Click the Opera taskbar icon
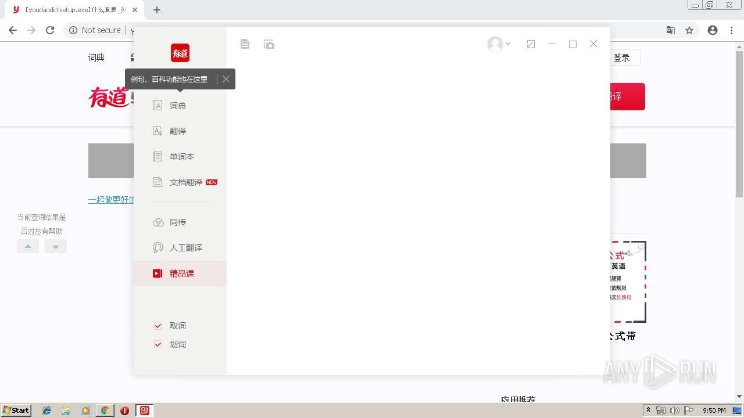This screenshot has height=418, width=744. [x=124, y=410]
